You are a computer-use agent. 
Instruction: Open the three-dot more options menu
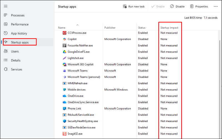coord(216,6)
